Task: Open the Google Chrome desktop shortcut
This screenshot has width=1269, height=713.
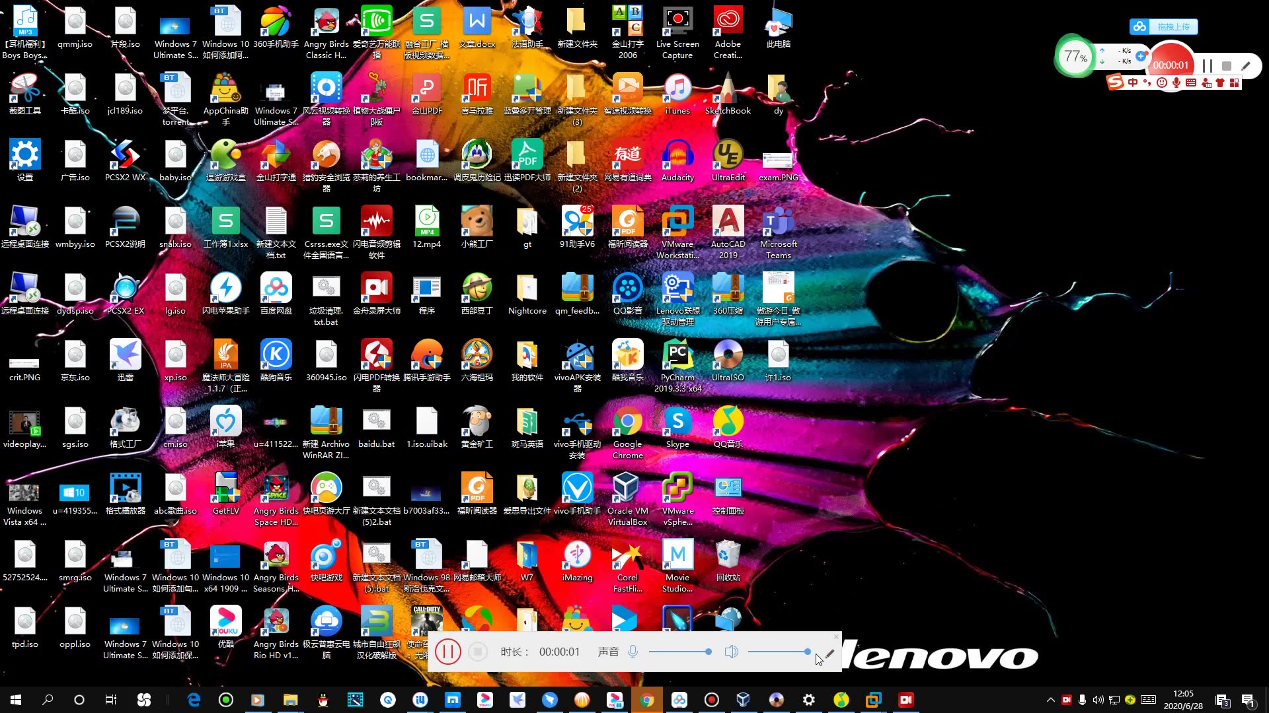Action: click(x=627, y=432)
